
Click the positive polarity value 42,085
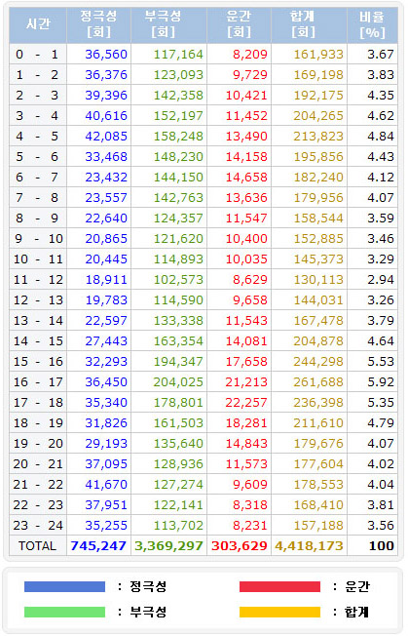tap(106, 137)
